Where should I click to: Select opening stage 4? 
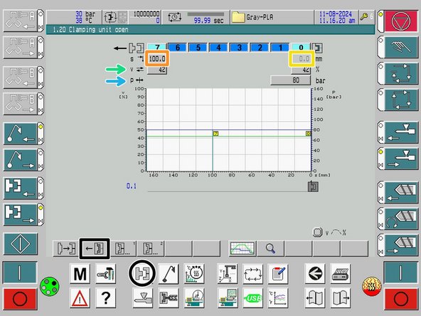(x=218, y=47)
